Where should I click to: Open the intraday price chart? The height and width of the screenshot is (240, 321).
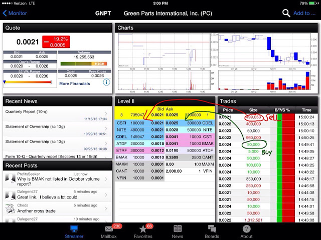point(165,50)
